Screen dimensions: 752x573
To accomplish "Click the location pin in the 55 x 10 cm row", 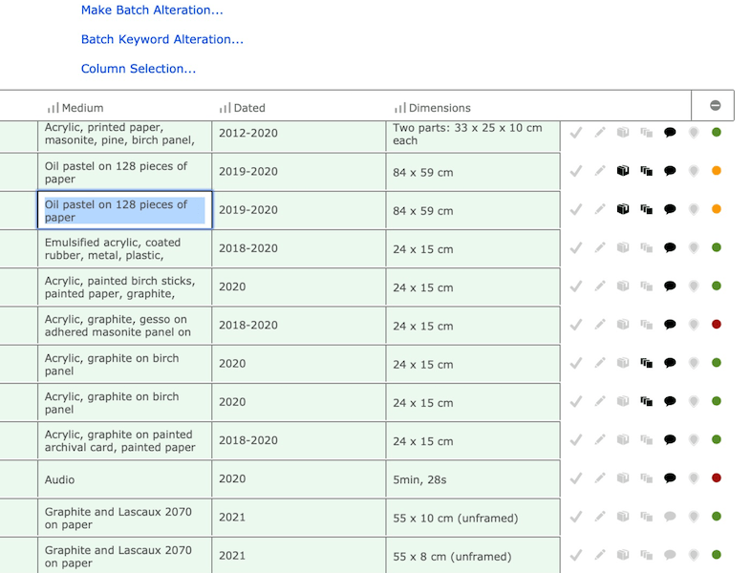I will click(693, 518).
